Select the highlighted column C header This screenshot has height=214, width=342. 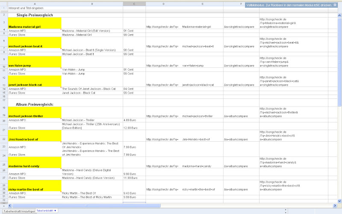[134, 4]
